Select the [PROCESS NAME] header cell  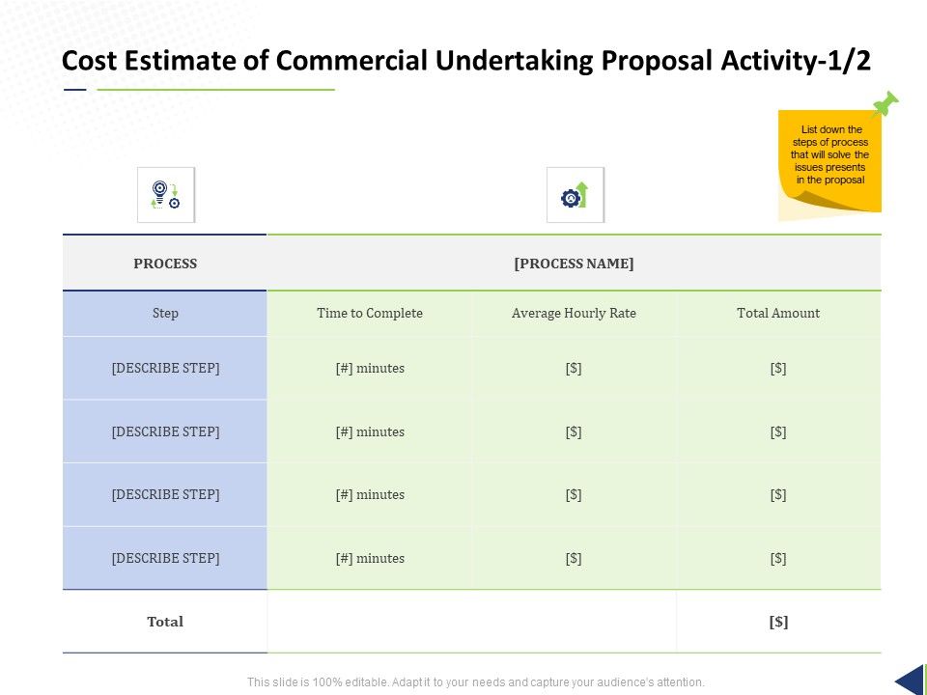[x=574, y=264]
